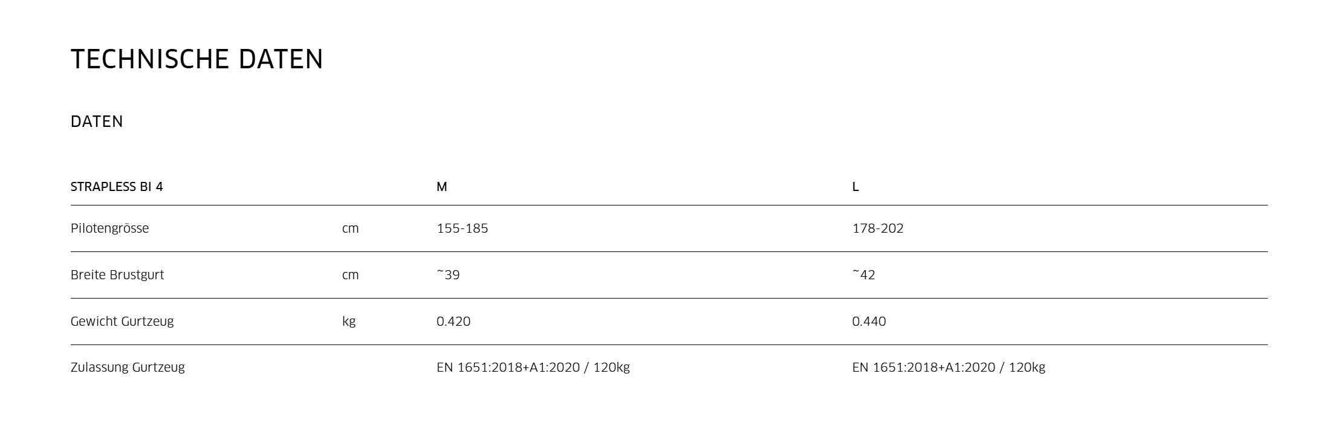Click the kg unit label
The width and height of the screenshot is (1330, 443).
point(349,322)
